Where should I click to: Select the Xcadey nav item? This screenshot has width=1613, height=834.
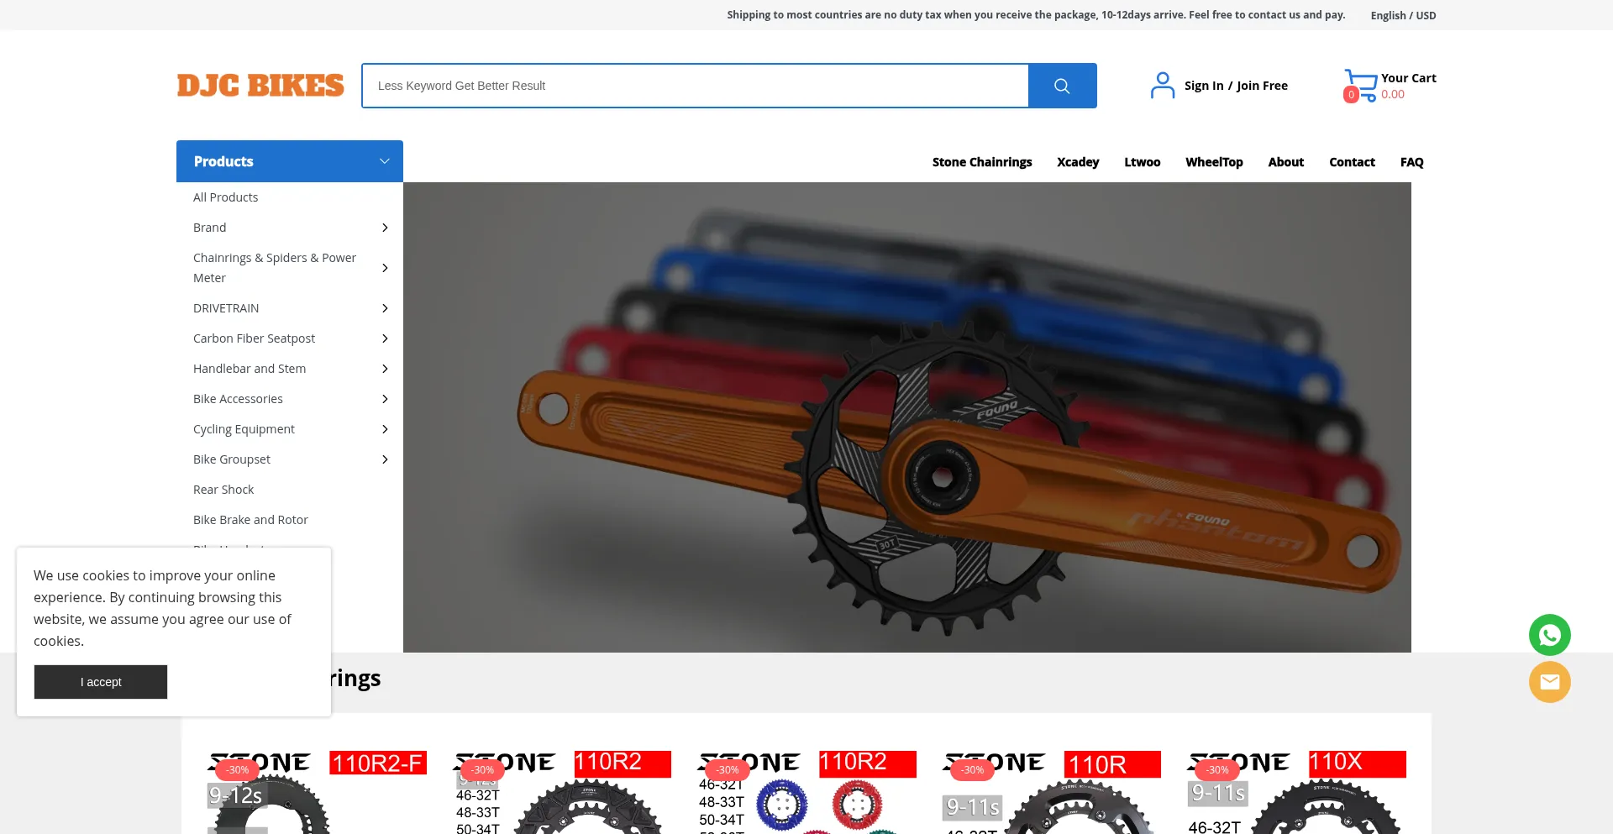tap(1078, 162)
